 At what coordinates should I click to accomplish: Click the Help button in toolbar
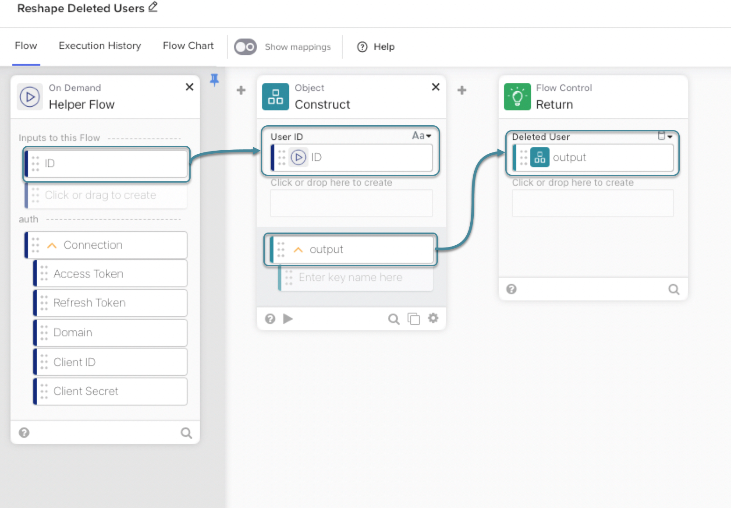click(376, 47)
